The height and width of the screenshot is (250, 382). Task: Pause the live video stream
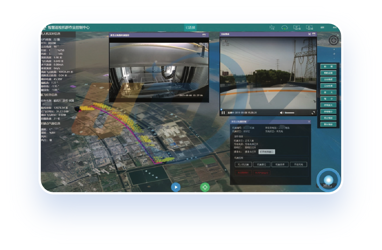[223, 113]
